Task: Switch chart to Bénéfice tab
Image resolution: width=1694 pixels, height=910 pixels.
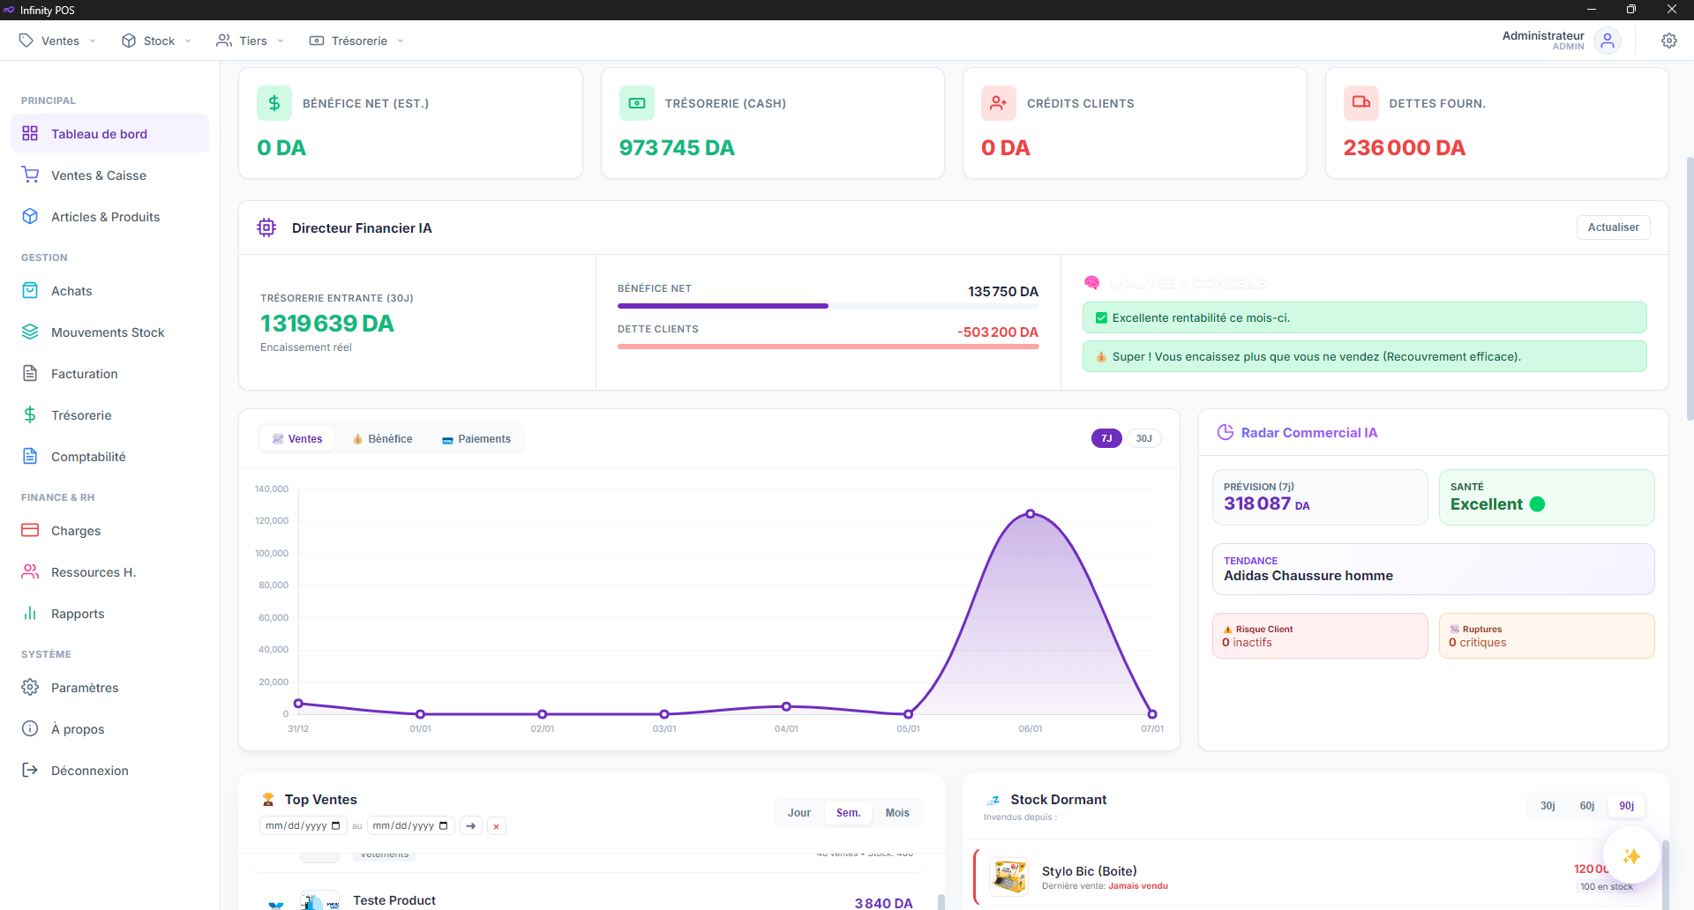Action: [383, 439]
